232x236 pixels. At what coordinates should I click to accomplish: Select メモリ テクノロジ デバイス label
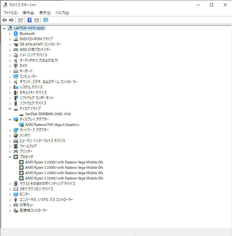pos(36,189)
